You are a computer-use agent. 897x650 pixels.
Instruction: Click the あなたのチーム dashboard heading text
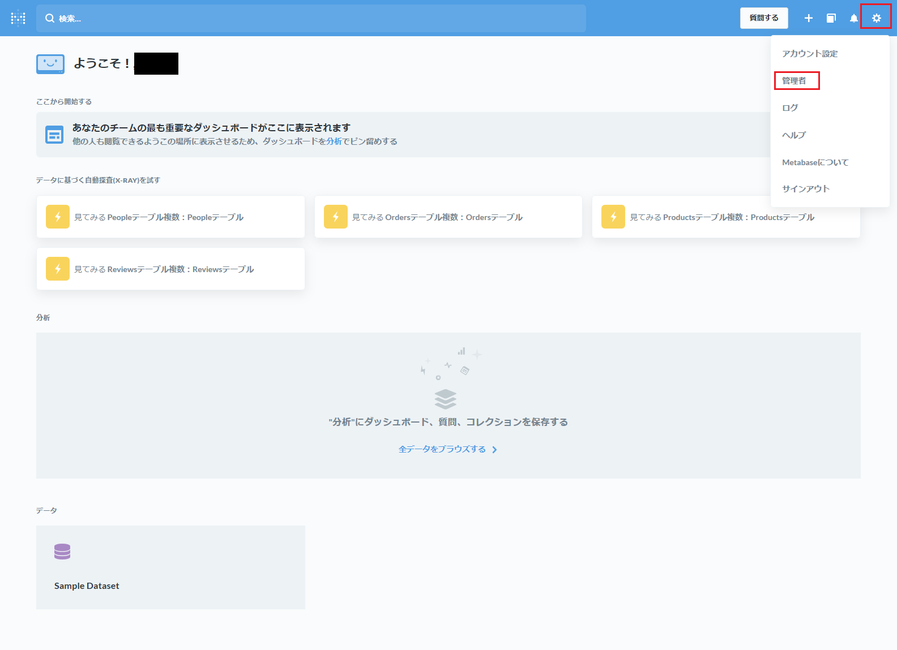211,128
